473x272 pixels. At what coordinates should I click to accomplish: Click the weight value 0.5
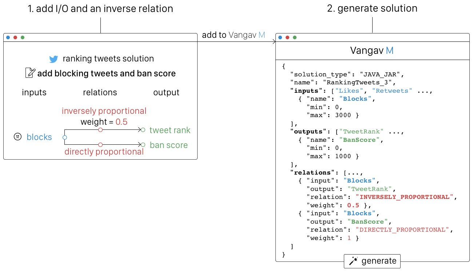[122, 122]
